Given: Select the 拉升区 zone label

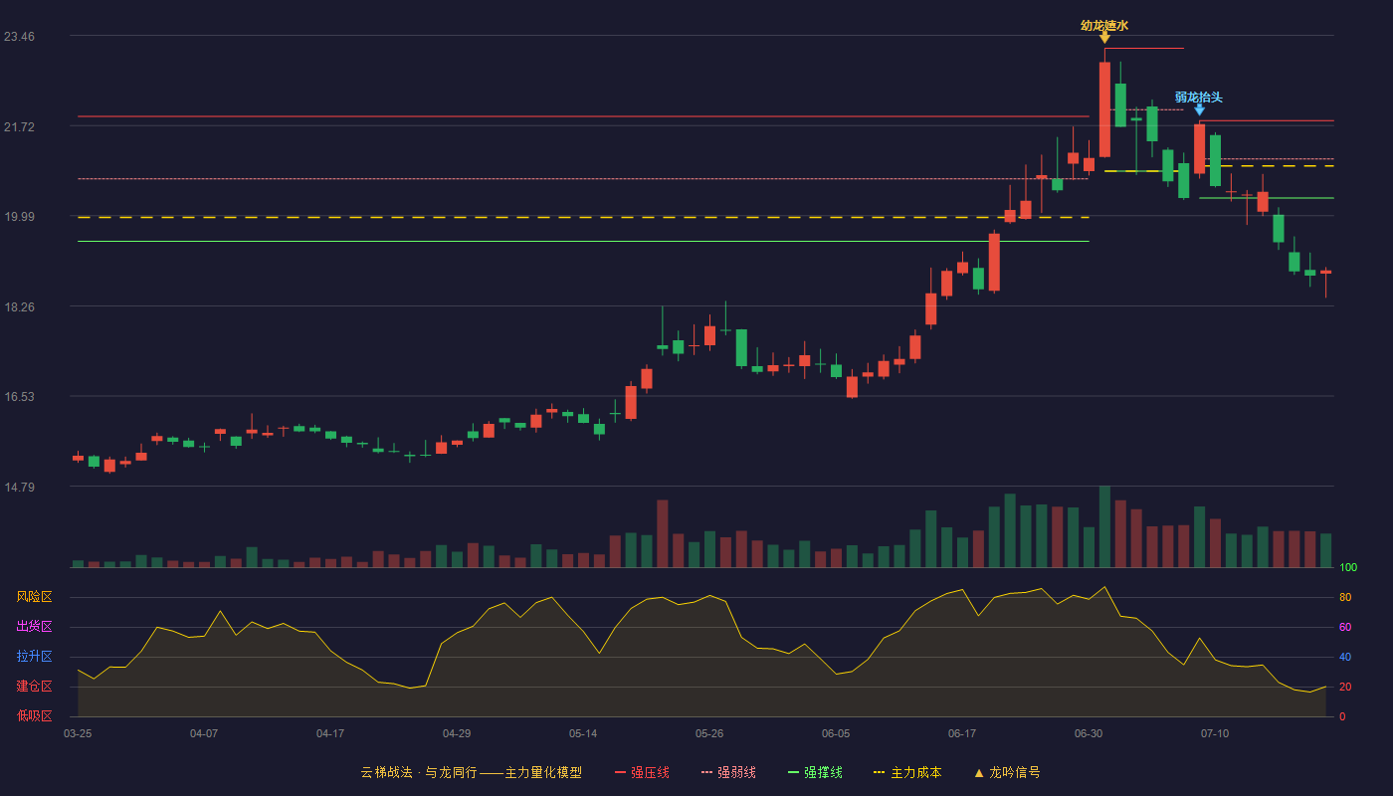Looking at the screenshot, I should tap(34, 657).
